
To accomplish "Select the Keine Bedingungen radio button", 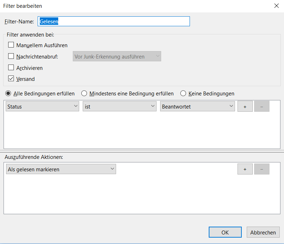I will point(183,94).
